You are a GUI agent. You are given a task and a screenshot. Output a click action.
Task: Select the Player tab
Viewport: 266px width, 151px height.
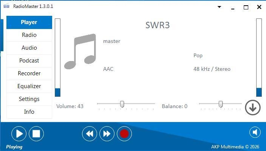[x=29, y=22]
